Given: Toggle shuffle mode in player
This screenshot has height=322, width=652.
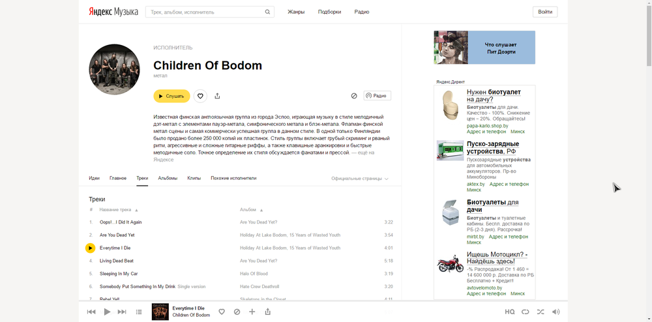Looking at the screenshot, I should point(540,312).
